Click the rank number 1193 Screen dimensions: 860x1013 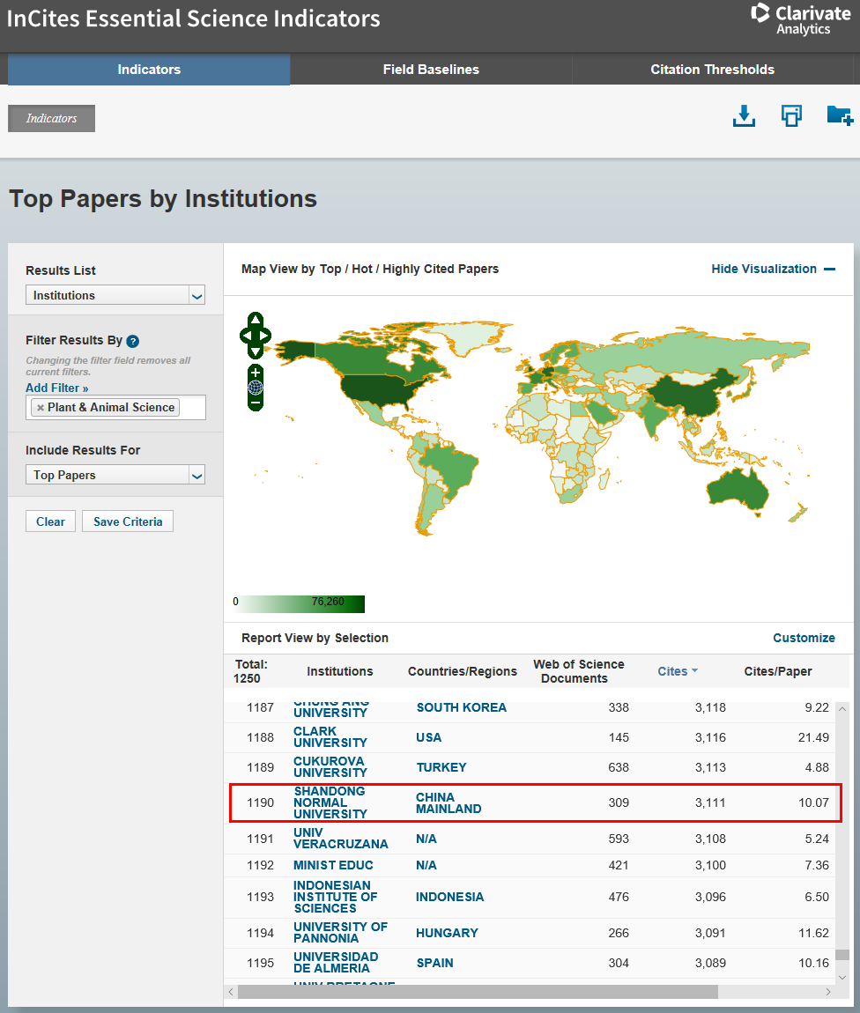(261, 897)
